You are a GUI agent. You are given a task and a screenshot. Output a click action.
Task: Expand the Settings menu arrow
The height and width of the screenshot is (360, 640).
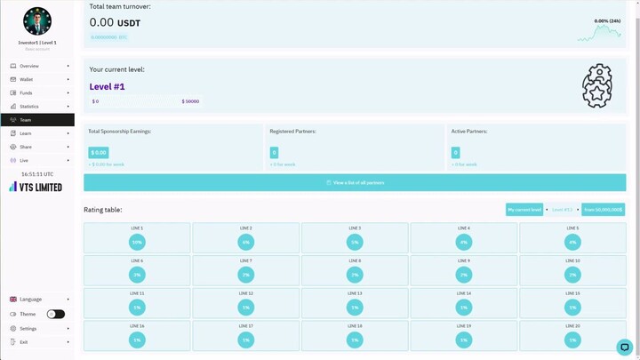(x=68, y=328)
